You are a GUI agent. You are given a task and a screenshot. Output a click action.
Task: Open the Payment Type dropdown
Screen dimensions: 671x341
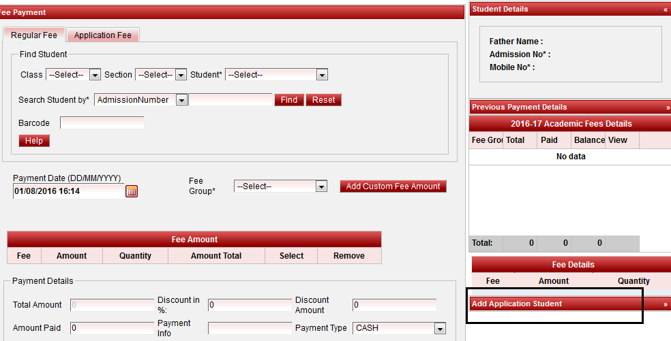pyautogui.click(x=440, y=328)
